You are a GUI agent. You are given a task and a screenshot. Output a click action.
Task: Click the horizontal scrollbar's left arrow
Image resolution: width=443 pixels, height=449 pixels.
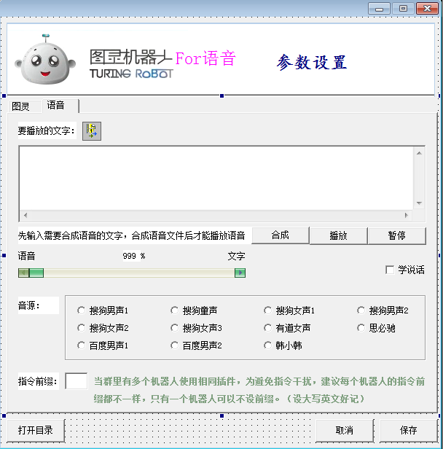click(x=26, y=215)
